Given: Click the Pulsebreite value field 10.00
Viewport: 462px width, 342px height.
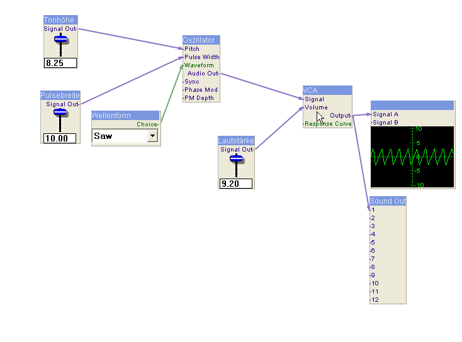Looking at the screenshot, I should click(x=60, y=138).
